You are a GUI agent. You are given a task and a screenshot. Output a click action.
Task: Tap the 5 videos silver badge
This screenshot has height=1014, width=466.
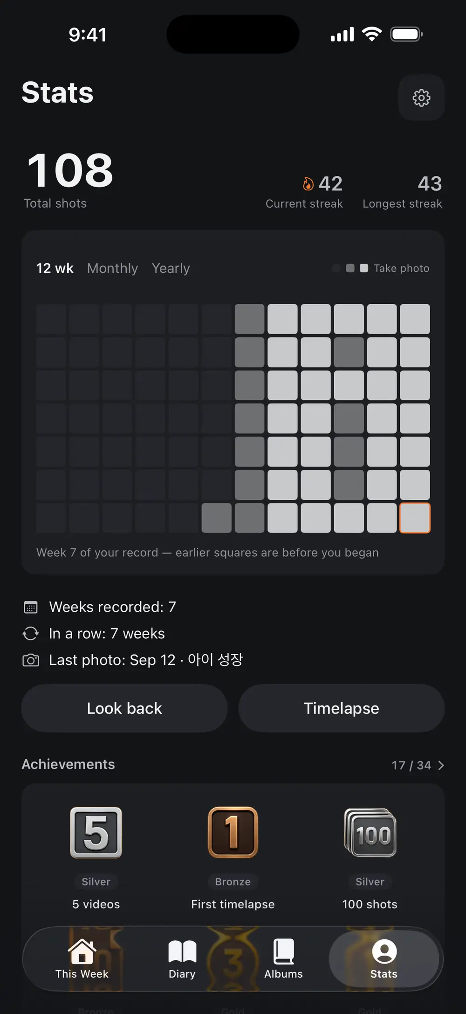(x=96, y=832)
